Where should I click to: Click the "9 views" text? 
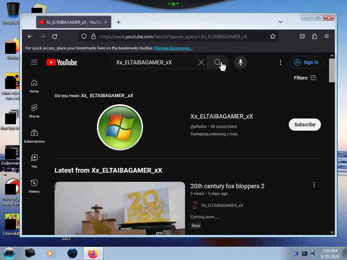pyautogui.click(x=197, y=193)
